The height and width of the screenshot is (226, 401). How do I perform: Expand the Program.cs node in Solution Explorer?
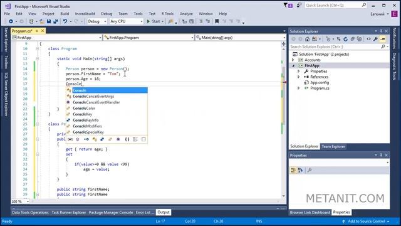pyautogui.click(x=298, y=88)
